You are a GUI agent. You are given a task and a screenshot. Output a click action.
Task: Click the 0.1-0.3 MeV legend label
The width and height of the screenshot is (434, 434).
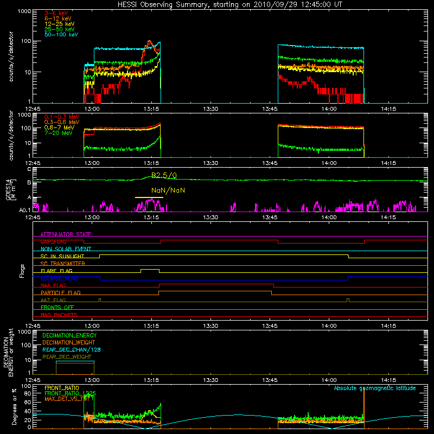[62, 117]
